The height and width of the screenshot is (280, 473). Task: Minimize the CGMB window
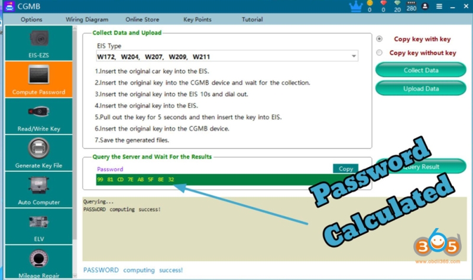click(x=452, y=6)
